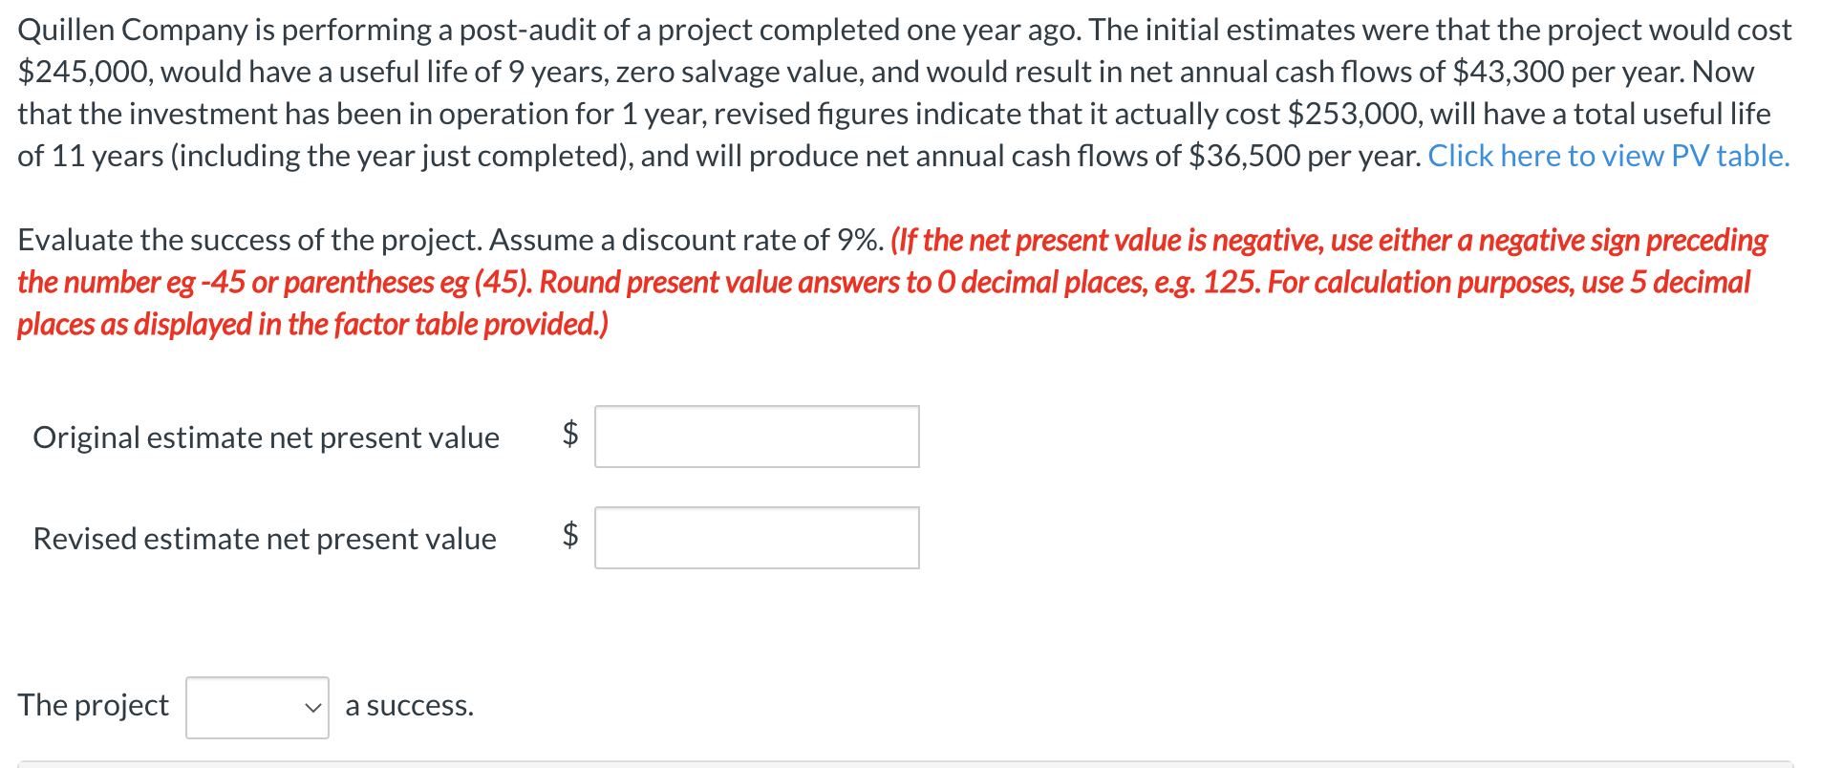Viewport: 1821px width, 768px height.
Task: Click the Original estimate net present value field
Action: tap(757, 437)
